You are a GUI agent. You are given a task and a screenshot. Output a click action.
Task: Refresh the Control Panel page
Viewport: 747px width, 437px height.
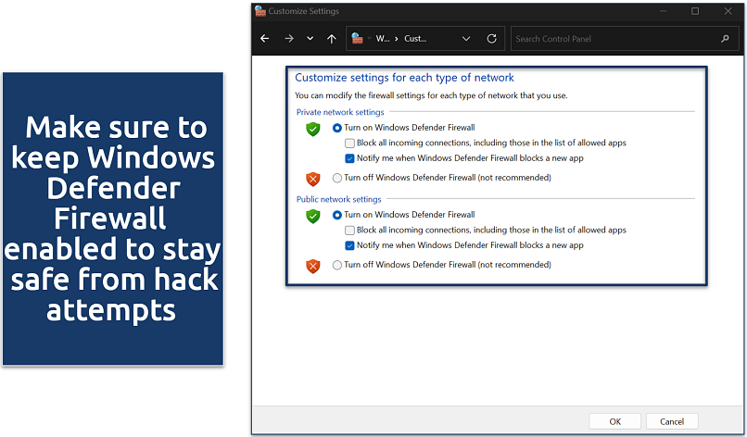click(492, 39)
